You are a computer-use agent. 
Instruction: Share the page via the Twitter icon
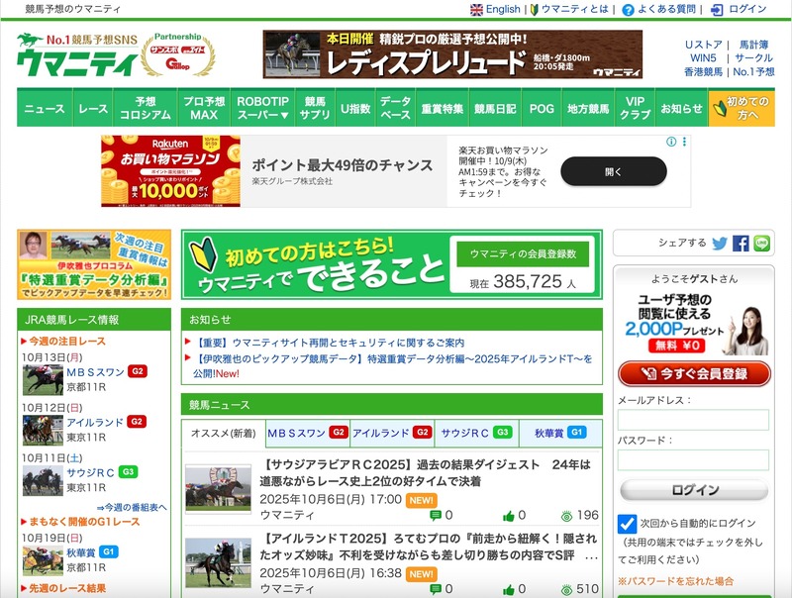click(x=720, y=244)
